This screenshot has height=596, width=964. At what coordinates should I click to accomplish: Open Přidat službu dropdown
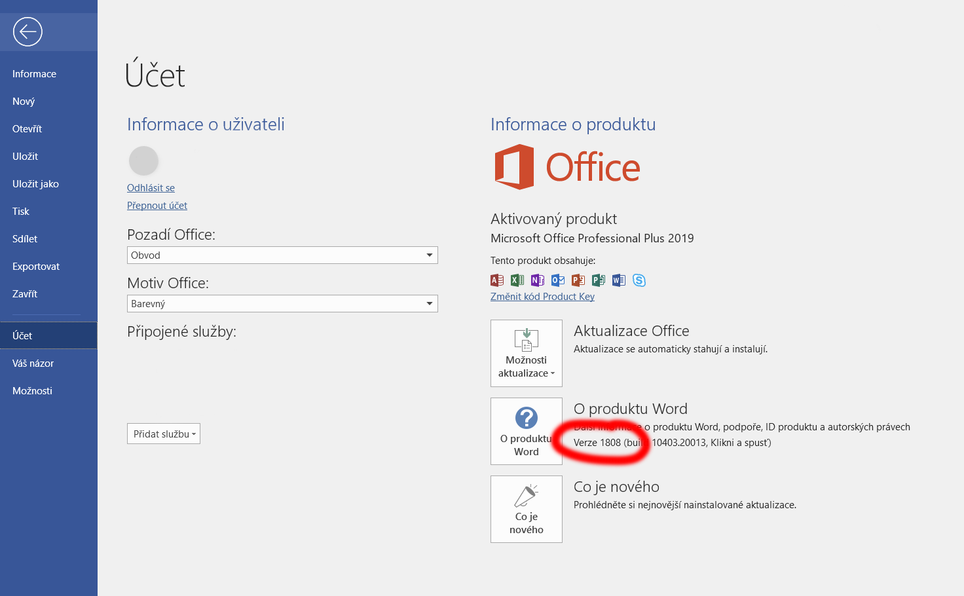(x=164, y=434)
